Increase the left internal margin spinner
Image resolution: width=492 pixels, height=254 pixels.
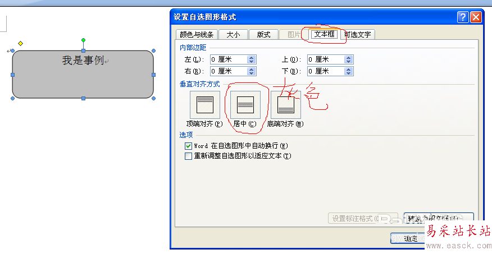(251, 57)
